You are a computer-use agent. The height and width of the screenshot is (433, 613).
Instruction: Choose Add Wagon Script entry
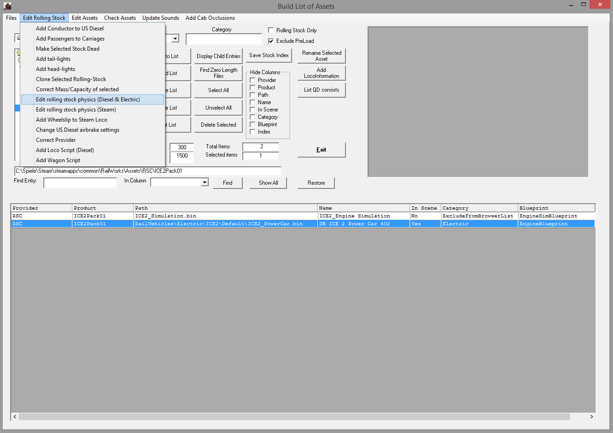[x=93, y=160]
